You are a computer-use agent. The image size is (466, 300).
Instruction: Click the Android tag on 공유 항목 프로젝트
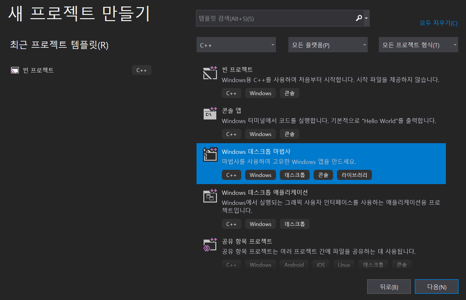294,265
